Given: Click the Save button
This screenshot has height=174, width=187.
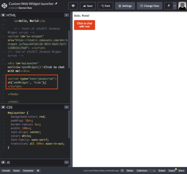Looking at the screenshot, I should tap(88, 6).
